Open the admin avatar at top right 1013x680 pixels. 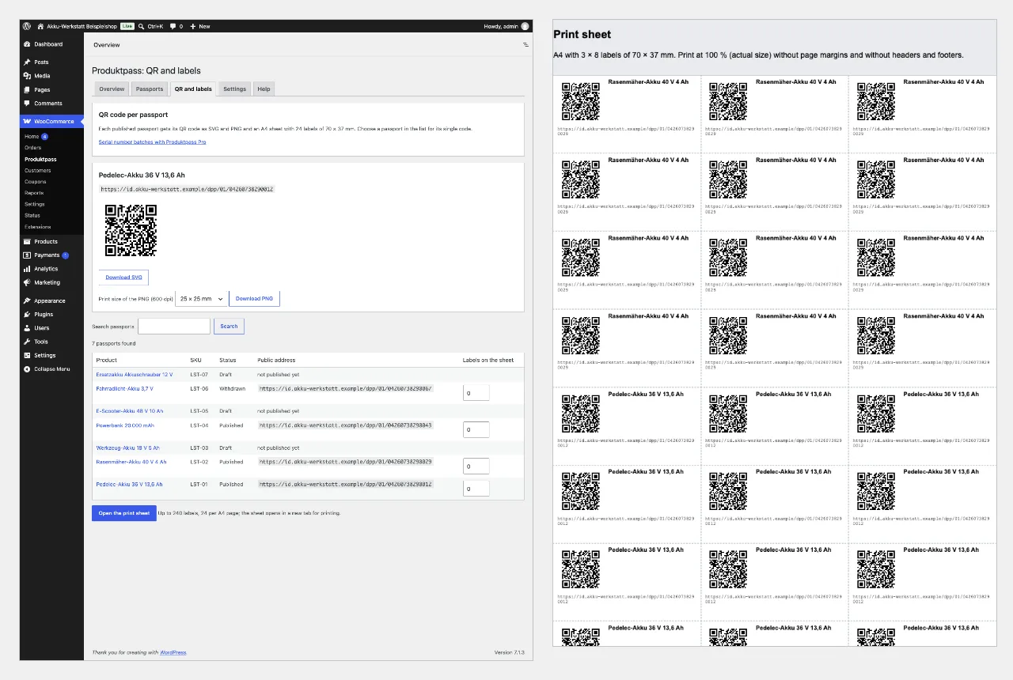pos(525,26)
